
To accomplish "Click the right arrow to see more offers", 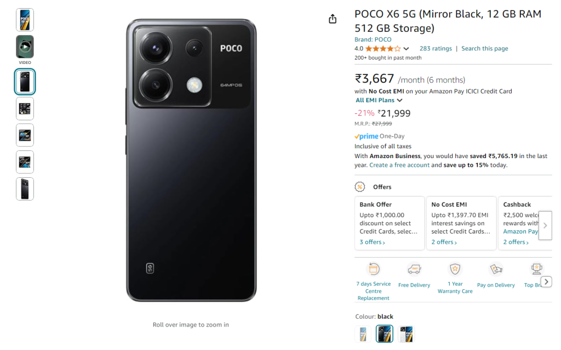I will click(x=545, y=225).
